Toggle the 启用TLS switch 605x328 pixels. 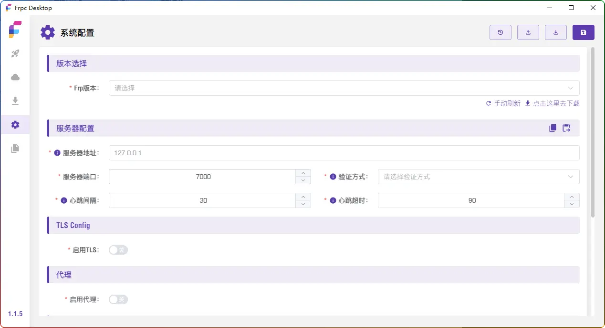118,250
